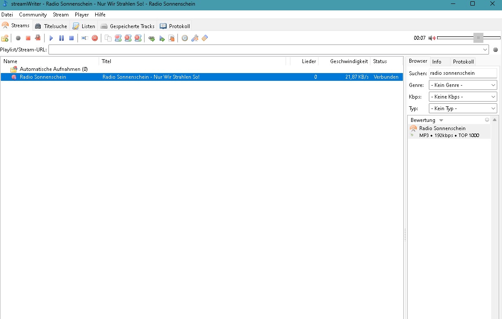
Task: Start recording with the gray record icon
Action: [18, 38]
